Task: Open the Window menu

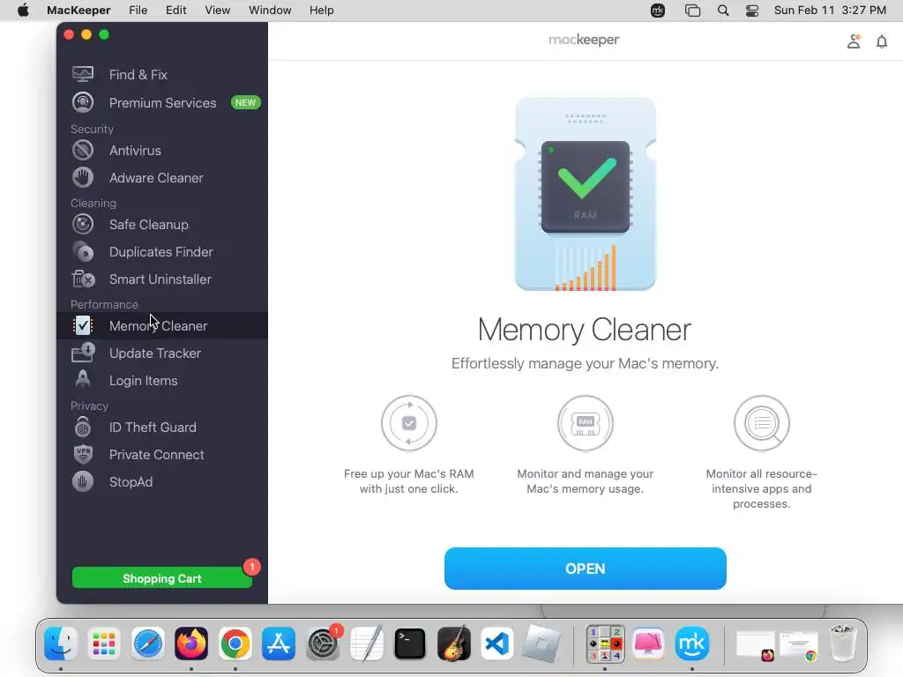Action: [270, 11]
